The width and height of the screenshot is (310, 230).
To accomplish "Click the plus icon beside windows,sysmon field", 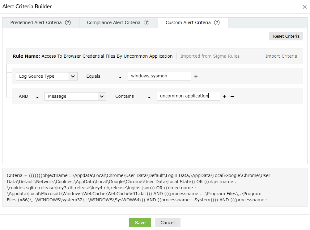I will click(196, 76).
